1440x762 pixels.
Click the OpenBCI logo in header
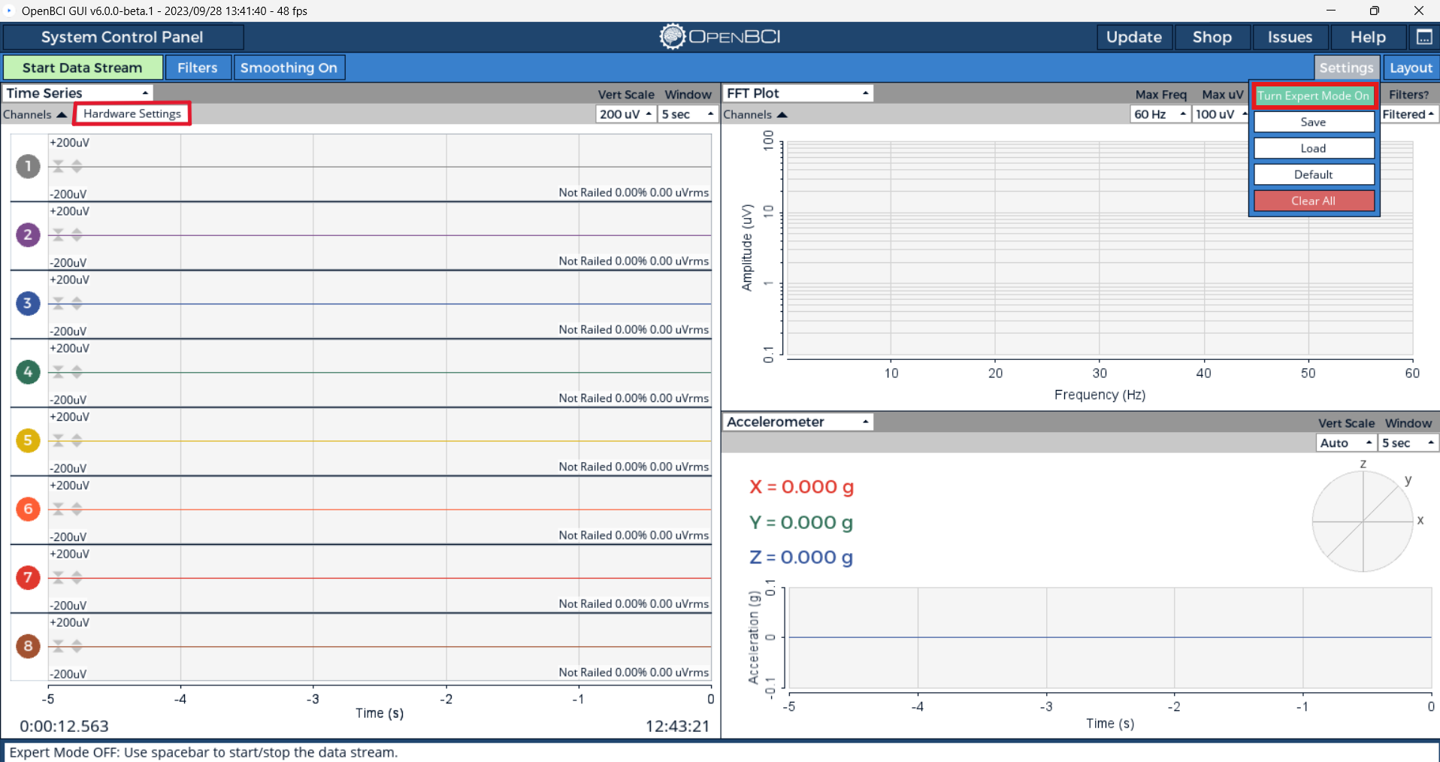(719, 37)
